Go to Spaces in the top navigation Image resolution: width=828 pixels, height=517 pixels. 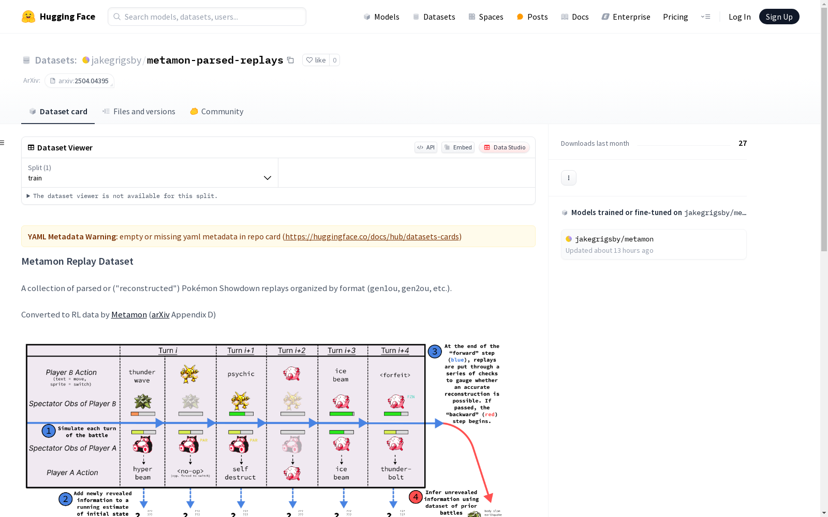pyautogui.click(x=485, y=17)
